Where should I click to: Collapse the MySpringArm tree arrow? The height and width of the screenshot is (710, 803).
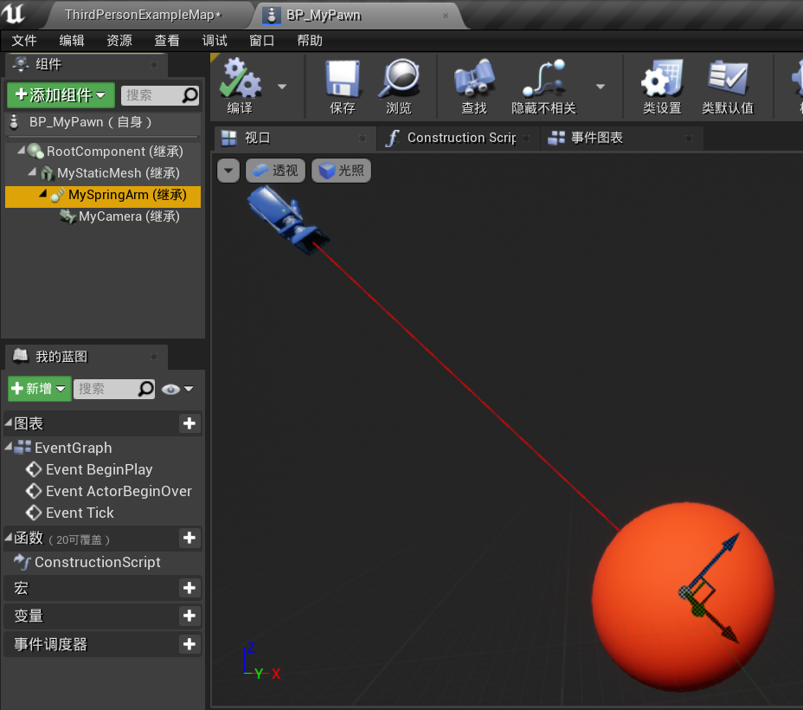(x=43, y=194)
